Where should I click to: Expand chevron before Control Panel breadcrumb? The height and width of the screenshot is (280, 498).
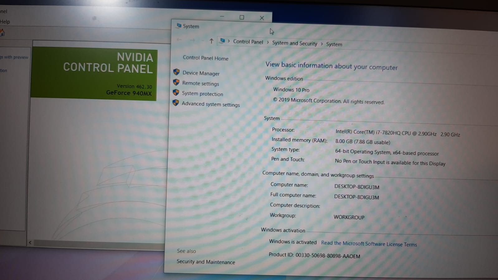[229, 41]
